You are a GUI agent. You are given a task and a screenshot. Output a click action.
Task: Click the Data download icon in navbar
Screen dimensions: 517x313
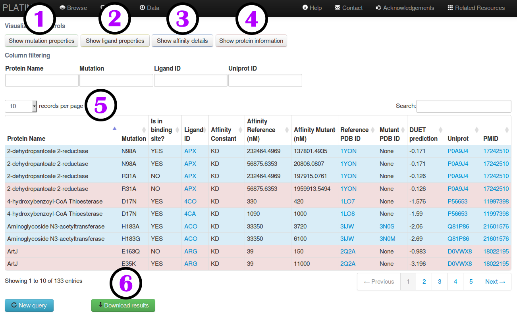[x=142, y=8]
